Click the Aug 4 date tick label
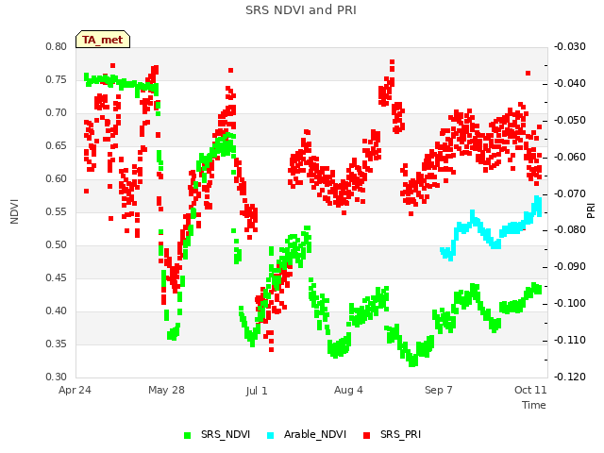Image resolution: width=604 pixels, height=453 pixels. pos(348,390)
